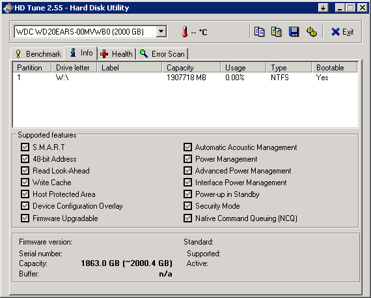This screenshot has width=371, height=298.
Task: Click the HD Tune title bar app icon
Action: [8, 8]
